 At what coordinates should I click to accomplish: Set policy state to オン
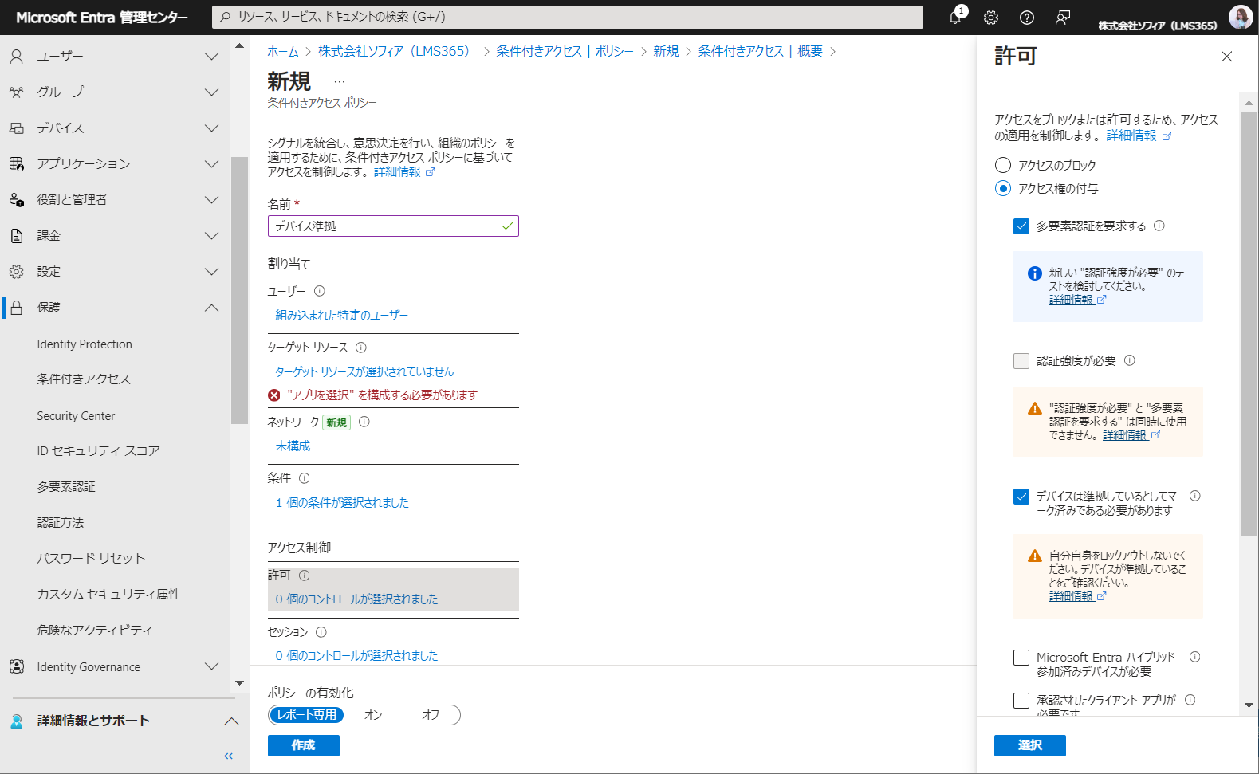pyautogui.click(x=373, y=715)
